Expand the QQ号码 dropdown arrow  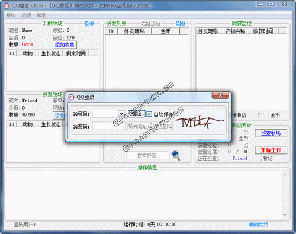[x=121, y=114]
